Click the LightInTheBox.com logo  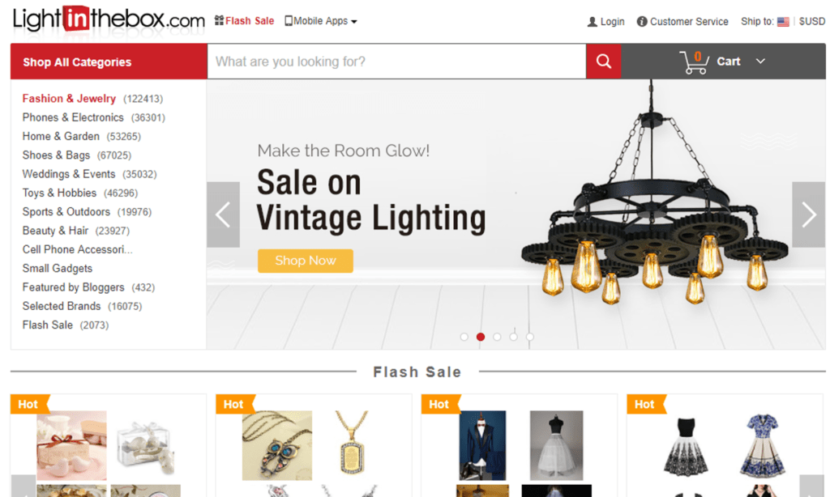click(x=109, y=20)
